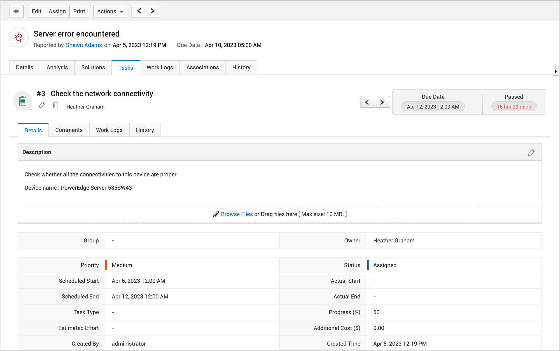Click the Medium priority value
The image size is (560, 351).
point(122,265)
